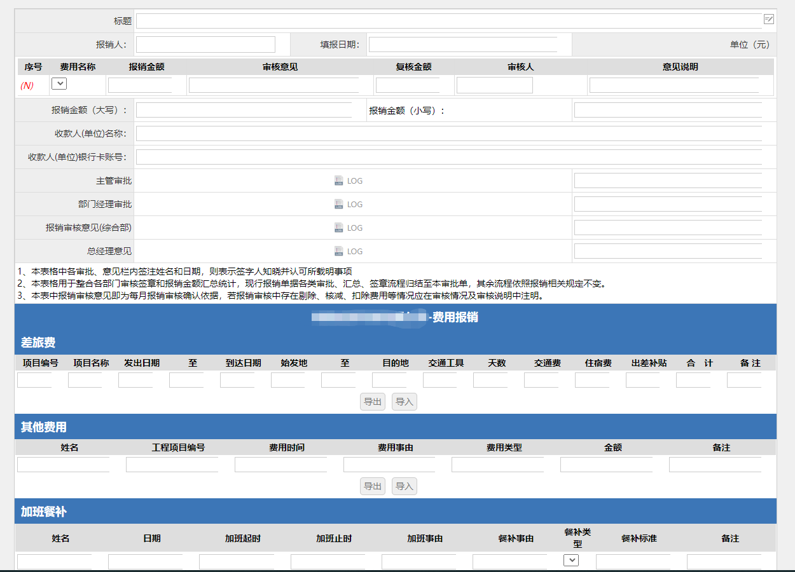Focus the 收款人(单位)名称 input field
This screenshot has height=572, width=795.
click(x=448, y=133)
